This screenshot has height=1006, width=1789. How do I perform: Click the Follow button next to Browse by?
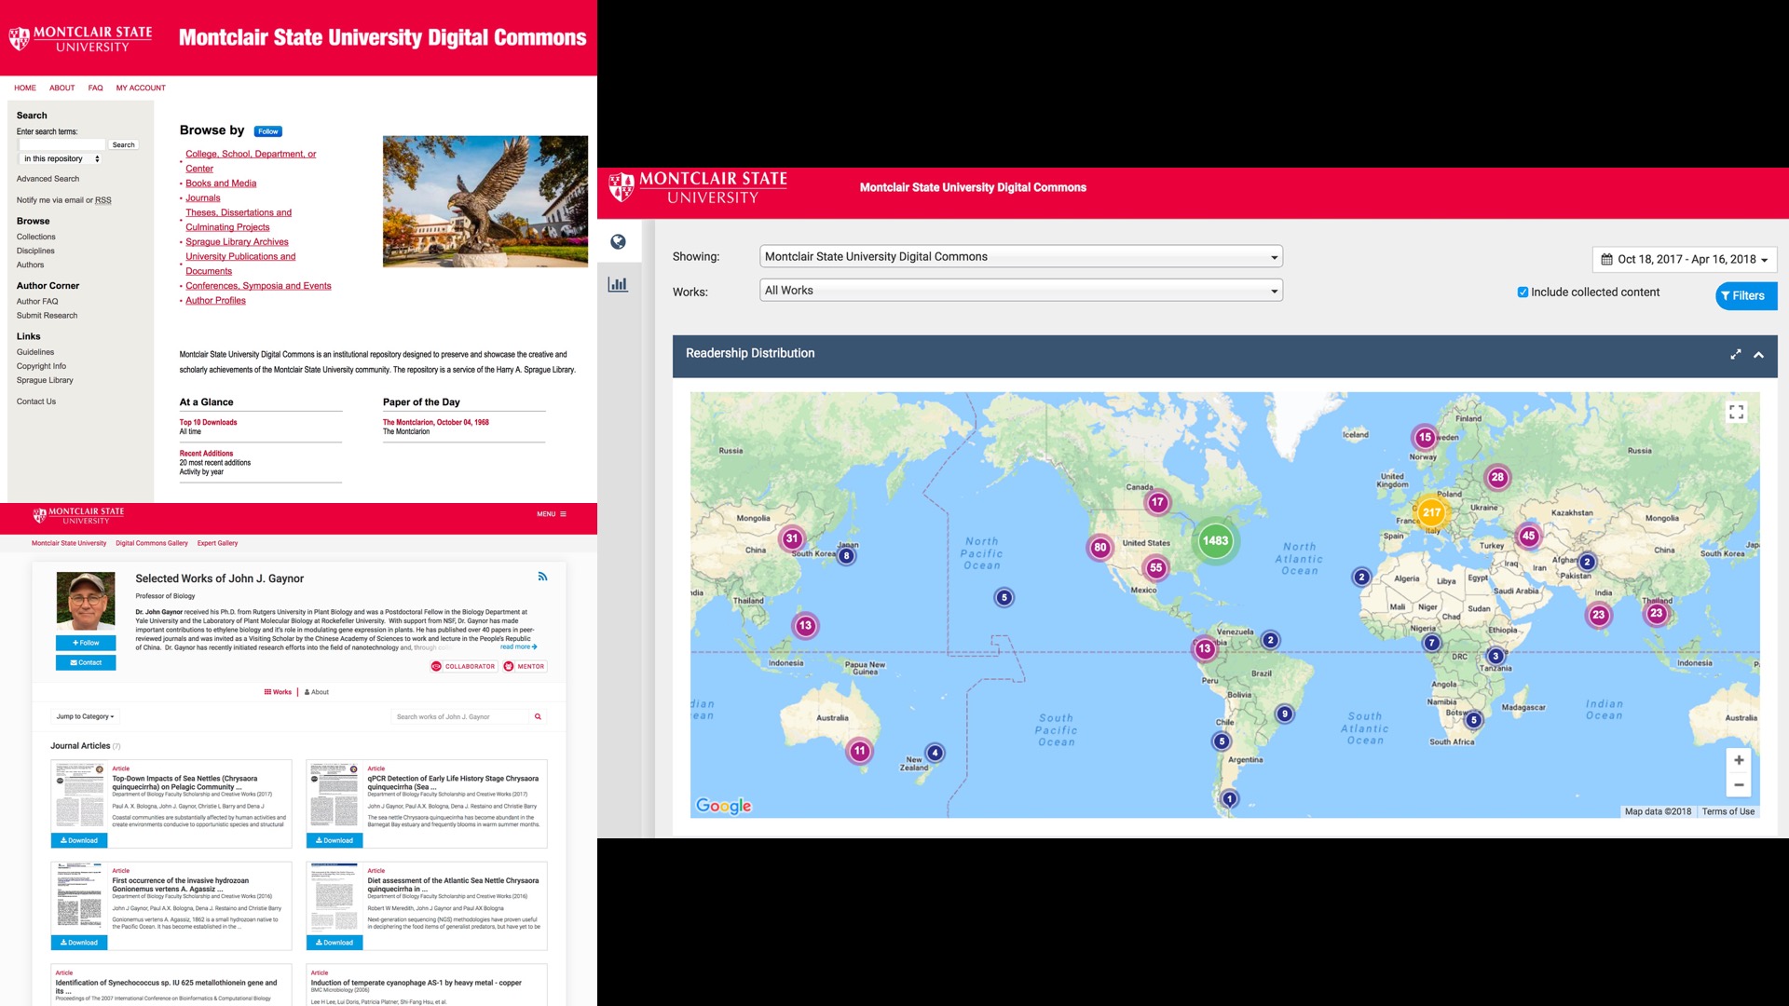[267, 131]
